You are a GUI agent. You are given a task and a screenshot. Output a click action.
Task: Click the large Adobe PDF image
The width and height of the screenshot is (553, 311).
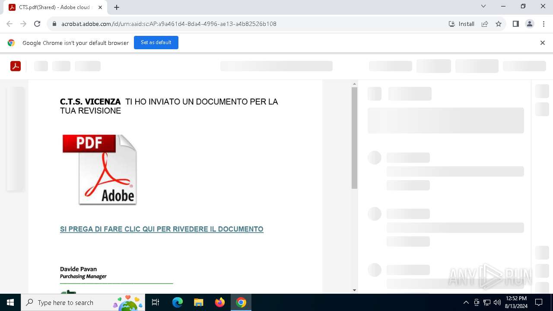(99, 169)
